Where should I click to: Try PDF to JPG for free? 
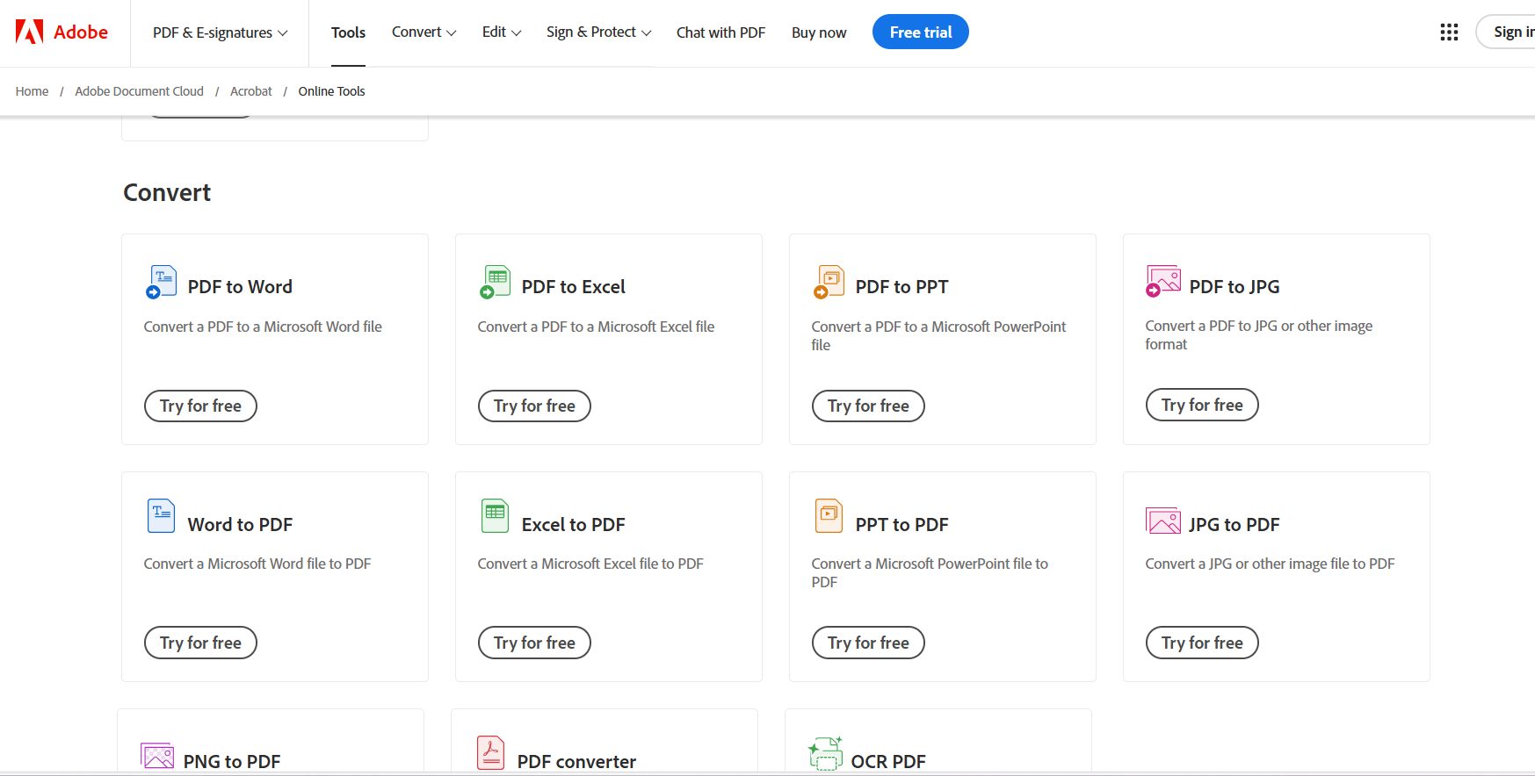(x=1202, y=405)
